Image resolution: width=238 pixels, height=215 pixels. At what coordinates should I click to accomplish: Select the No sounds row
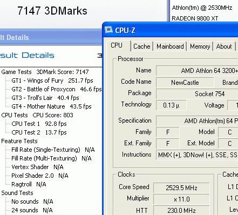(32, 201)
